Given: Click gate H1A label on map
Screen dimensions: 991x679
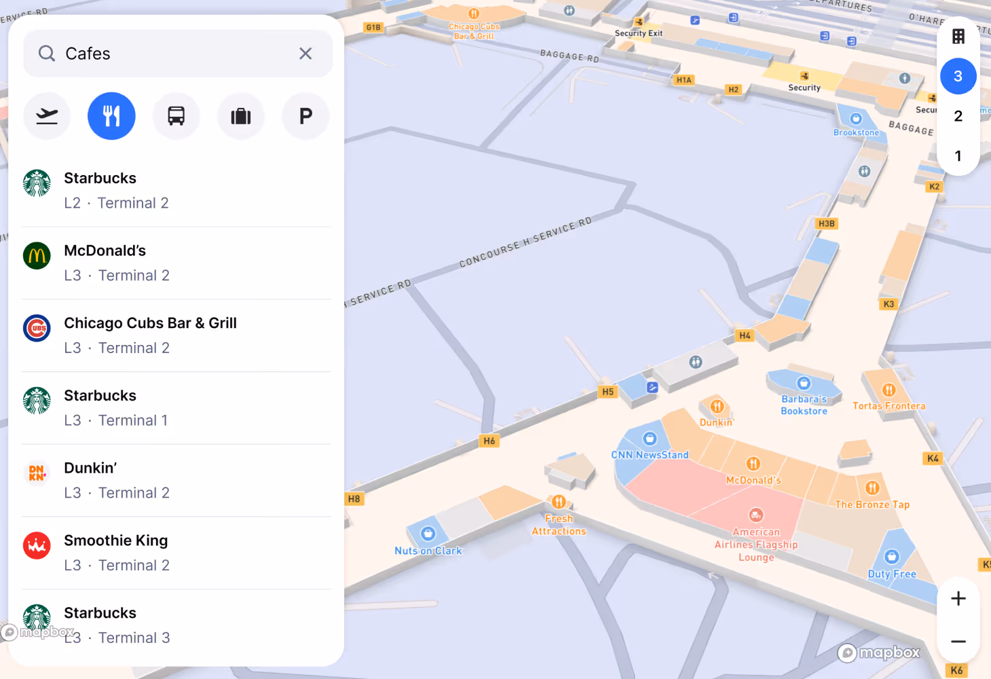Looking at the screenshot, I should 684,80.
